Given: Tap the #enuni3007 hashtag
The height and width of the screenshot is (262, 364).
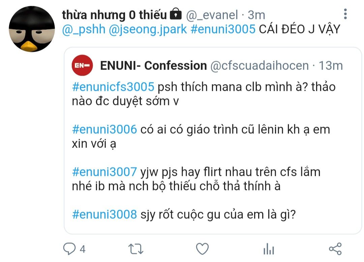Looking at the screenshot, I should [x=104, y=172].
